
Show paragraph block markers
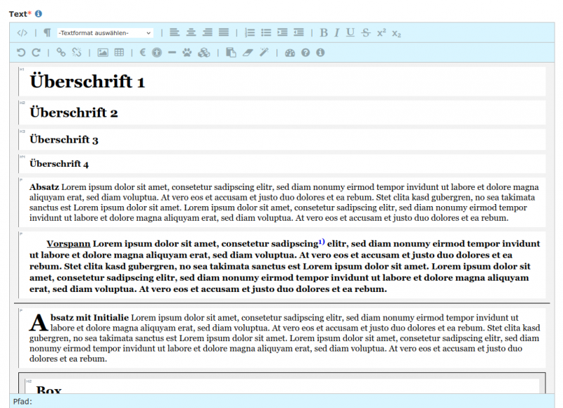coord(47,32)
